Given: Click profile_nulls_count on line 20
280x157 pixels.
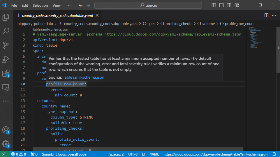Looking at the screenshot, I should point(76,139).
